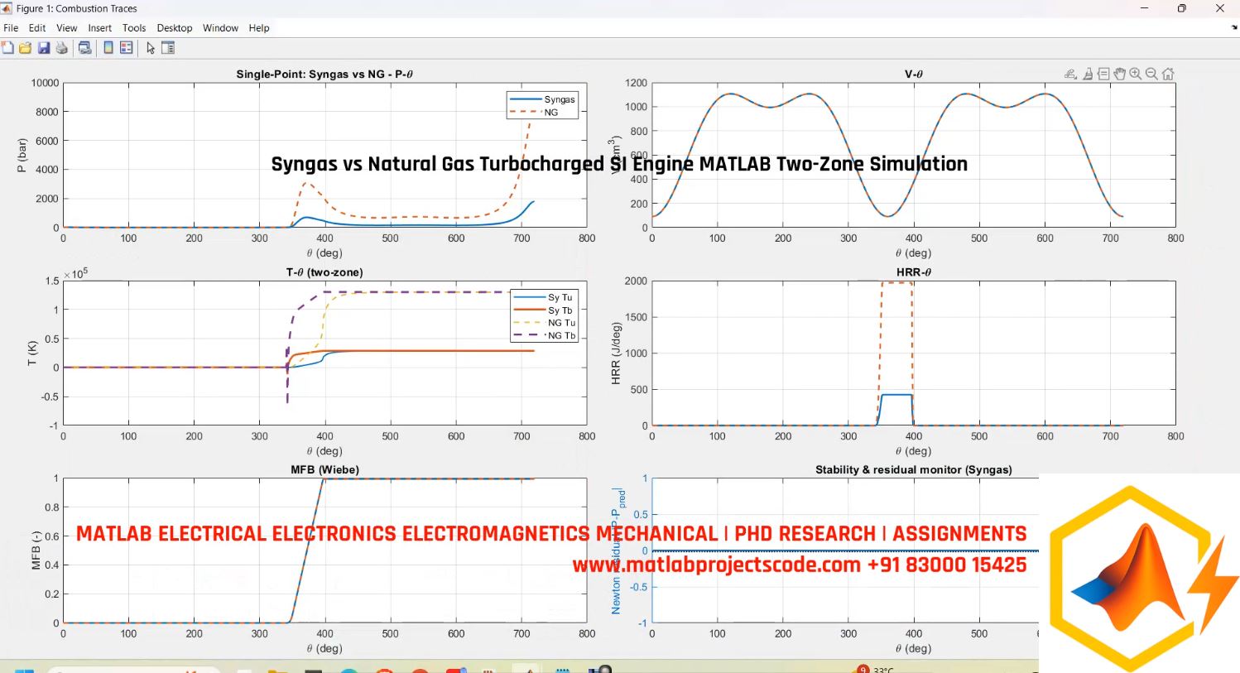
Task: Print the combustion traces with the Print icon
Action: pos(61,47)
